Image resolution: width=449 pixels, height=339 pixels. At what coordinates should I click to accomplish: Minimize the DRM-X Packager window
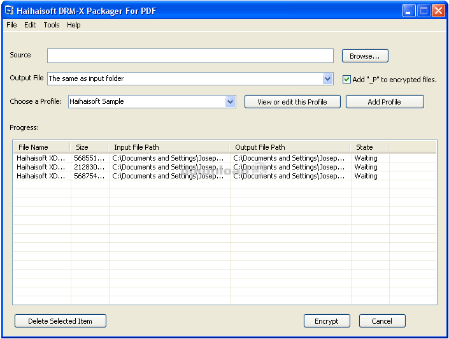[x=409, y=11]
